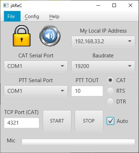Open the Baudrate 19200 dropdown

(x=103, y=66)
